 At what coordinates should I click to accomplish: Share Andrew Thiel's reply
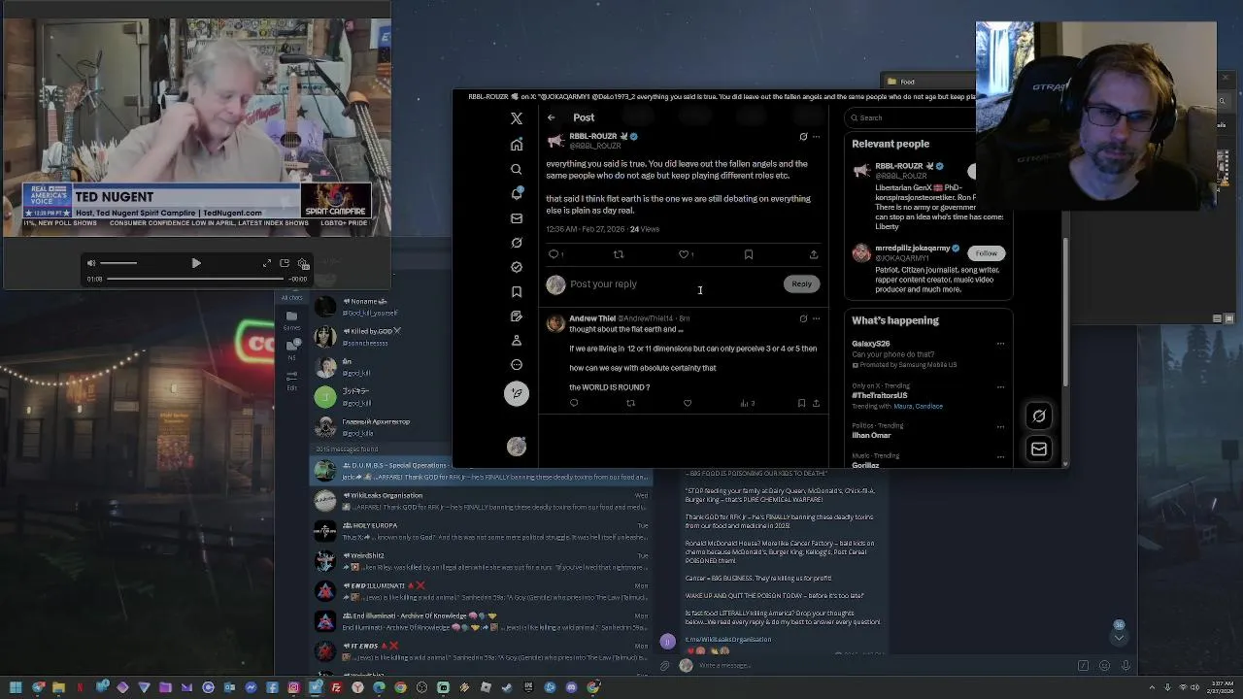click(816, 403)
